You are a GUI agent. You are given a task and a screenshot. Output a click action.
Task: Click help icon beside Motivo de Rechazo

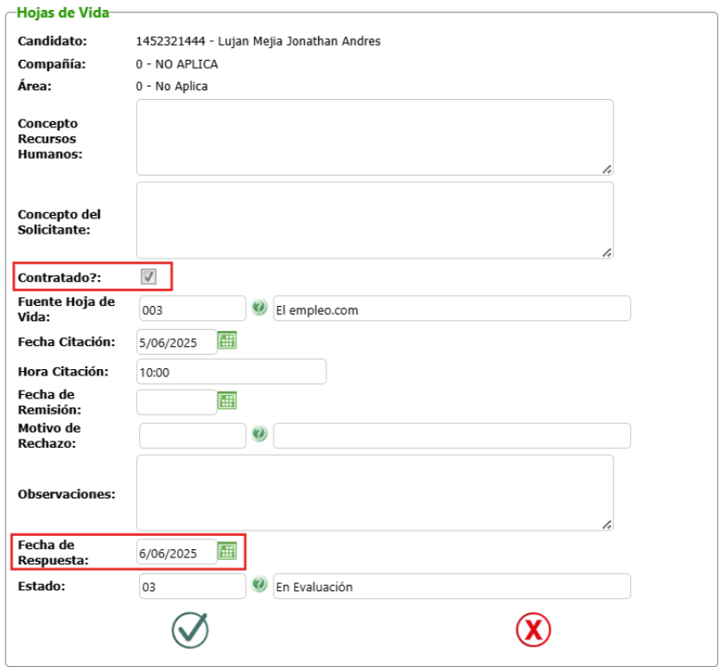click(x=259, y=434)
